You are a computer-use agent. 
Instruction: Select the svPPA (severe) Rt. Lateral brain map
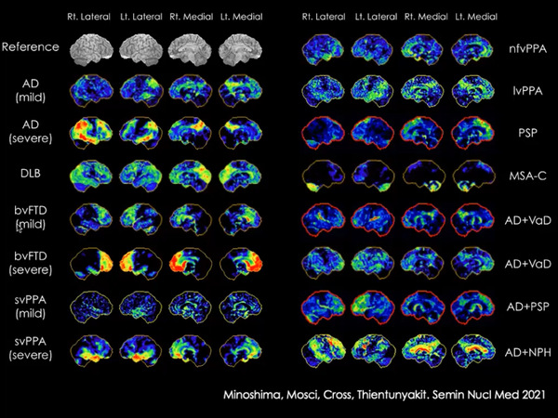(x=91, y=350)
